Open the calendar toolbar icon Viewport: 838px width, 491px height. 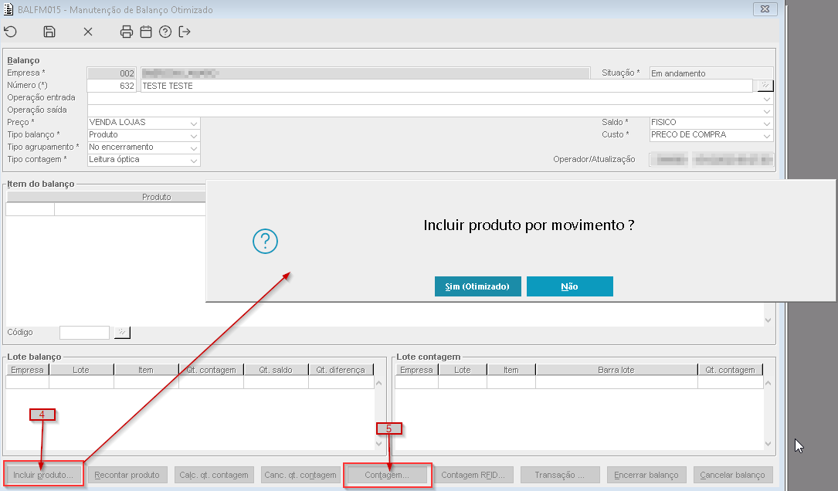146,32
